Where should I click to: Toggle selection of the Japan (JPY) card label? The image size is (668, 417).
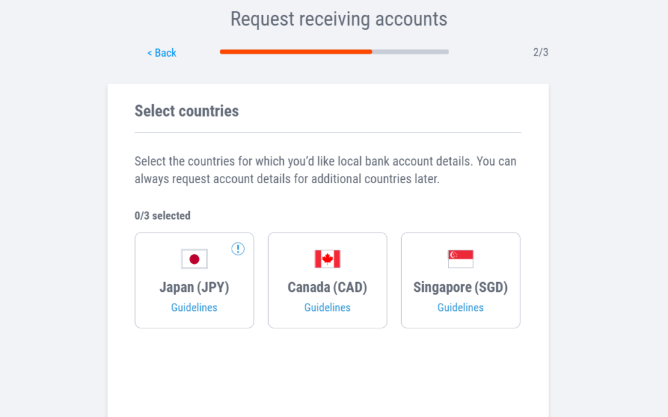tap(194, 287)
